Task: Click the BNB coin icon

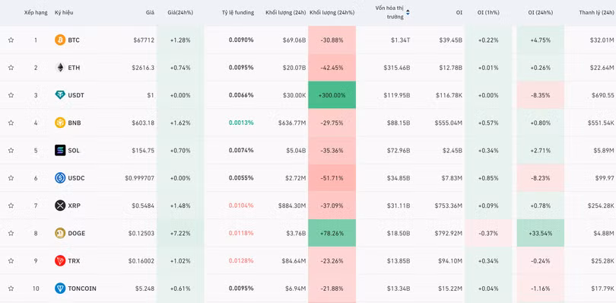Action: [x=60, y=123]
